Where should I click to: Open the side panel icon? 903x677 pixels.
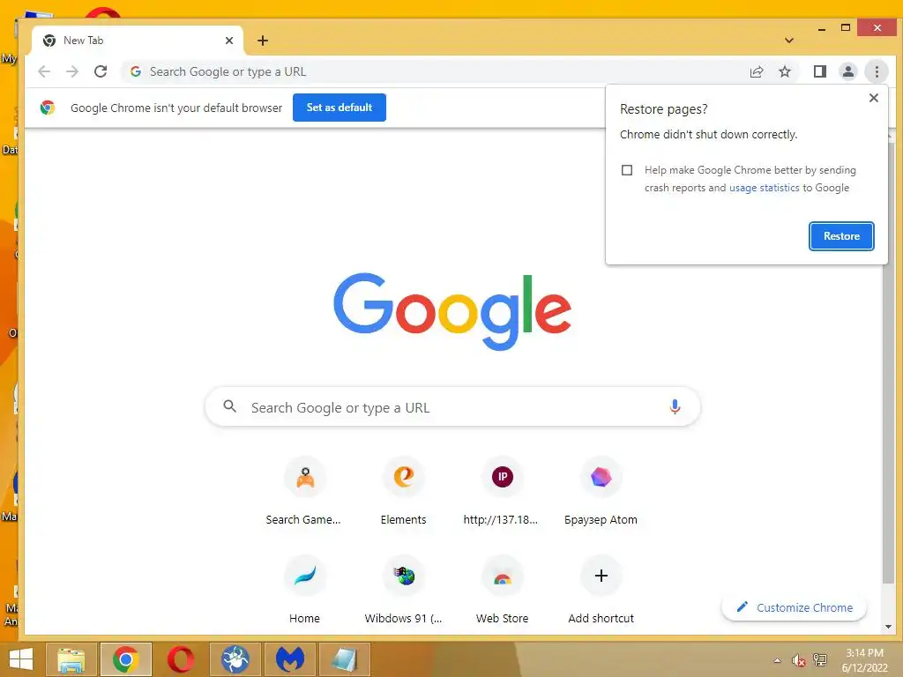point(819,71)
